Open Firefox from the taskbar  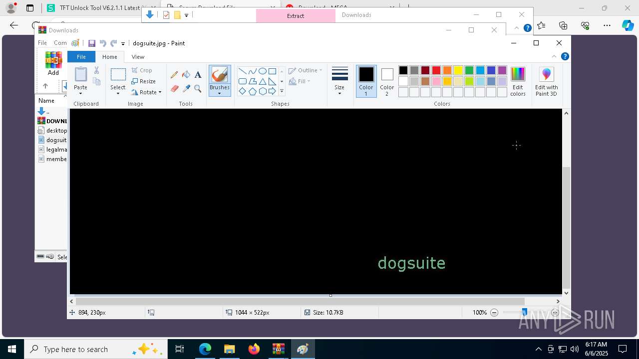pyautogui.click(x=254, y=349)
